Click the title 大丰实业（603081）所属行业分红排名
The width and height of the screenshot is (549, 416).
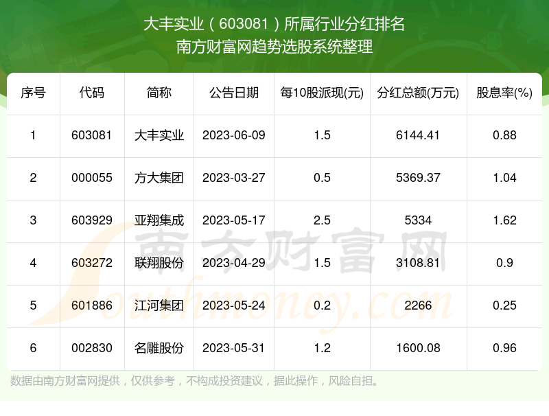point(274,24)
